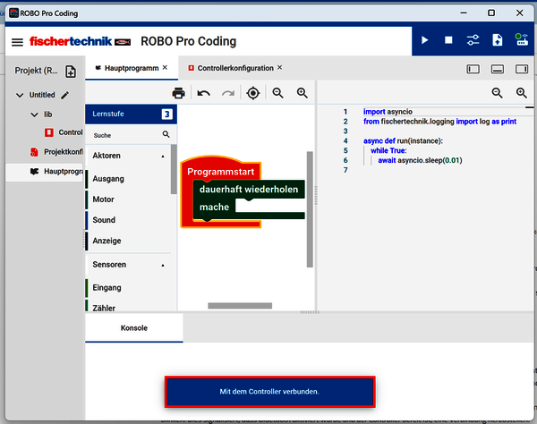
Task: Zoom in on the code view
Action: tap(521, 93)
